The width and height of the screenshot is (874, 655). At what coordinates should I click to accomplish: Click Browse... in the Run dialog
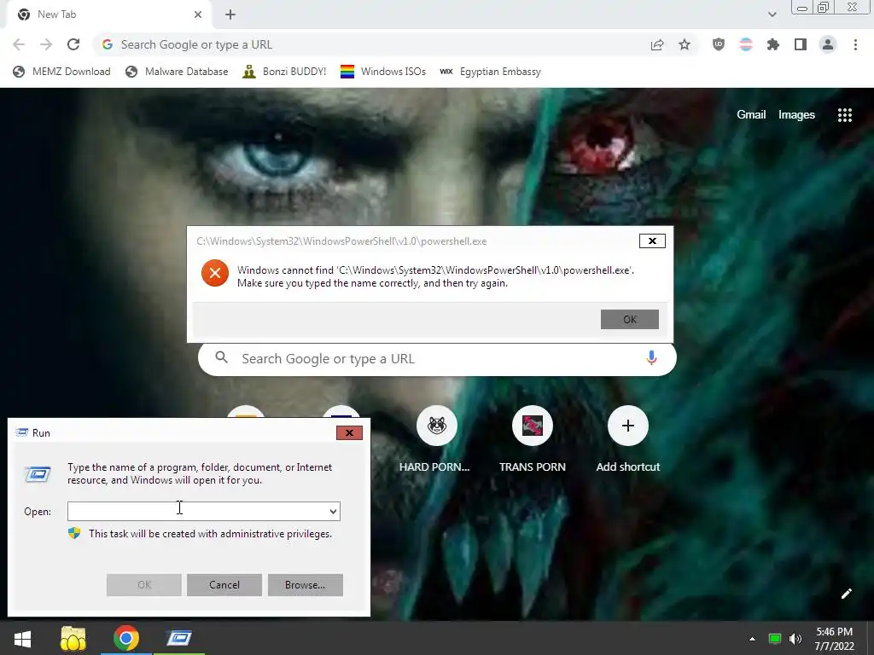305,585
